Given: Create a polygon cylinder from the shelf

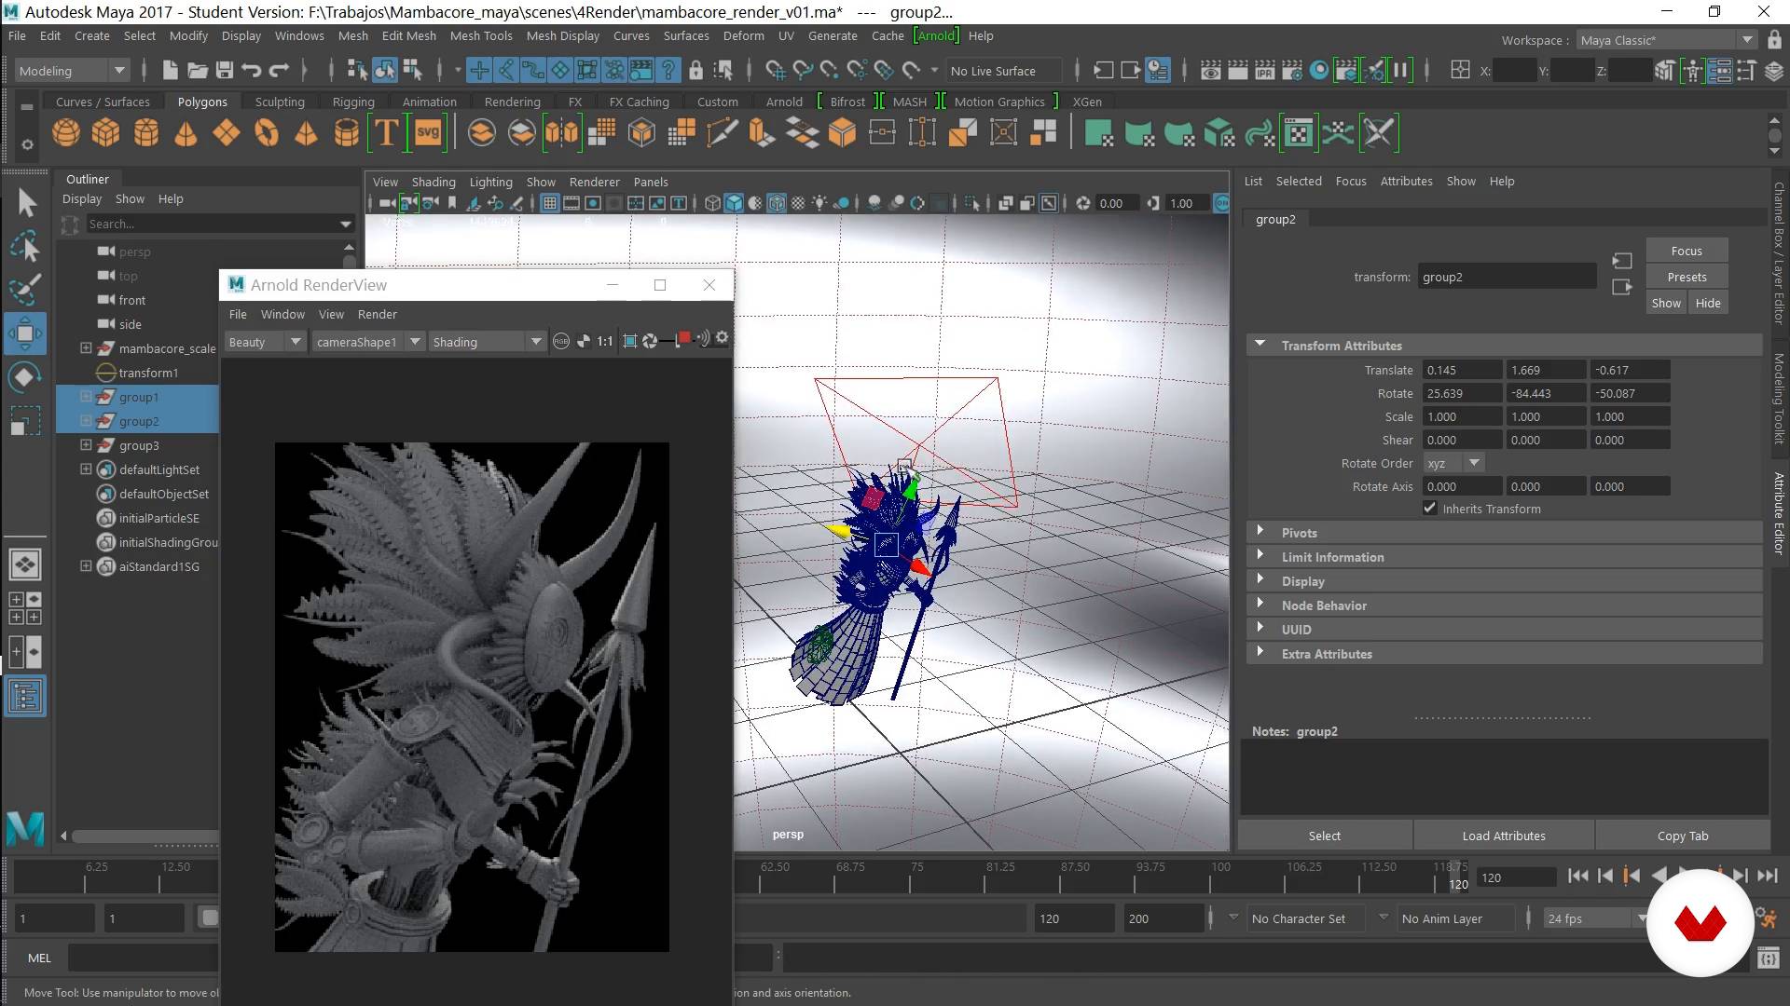Looking at the screenshot, I should [x=146, y=133].
